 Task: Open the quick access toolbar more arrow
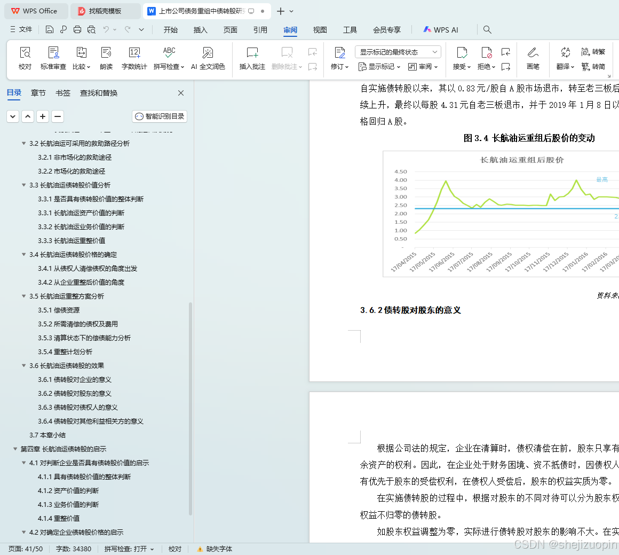141,30
